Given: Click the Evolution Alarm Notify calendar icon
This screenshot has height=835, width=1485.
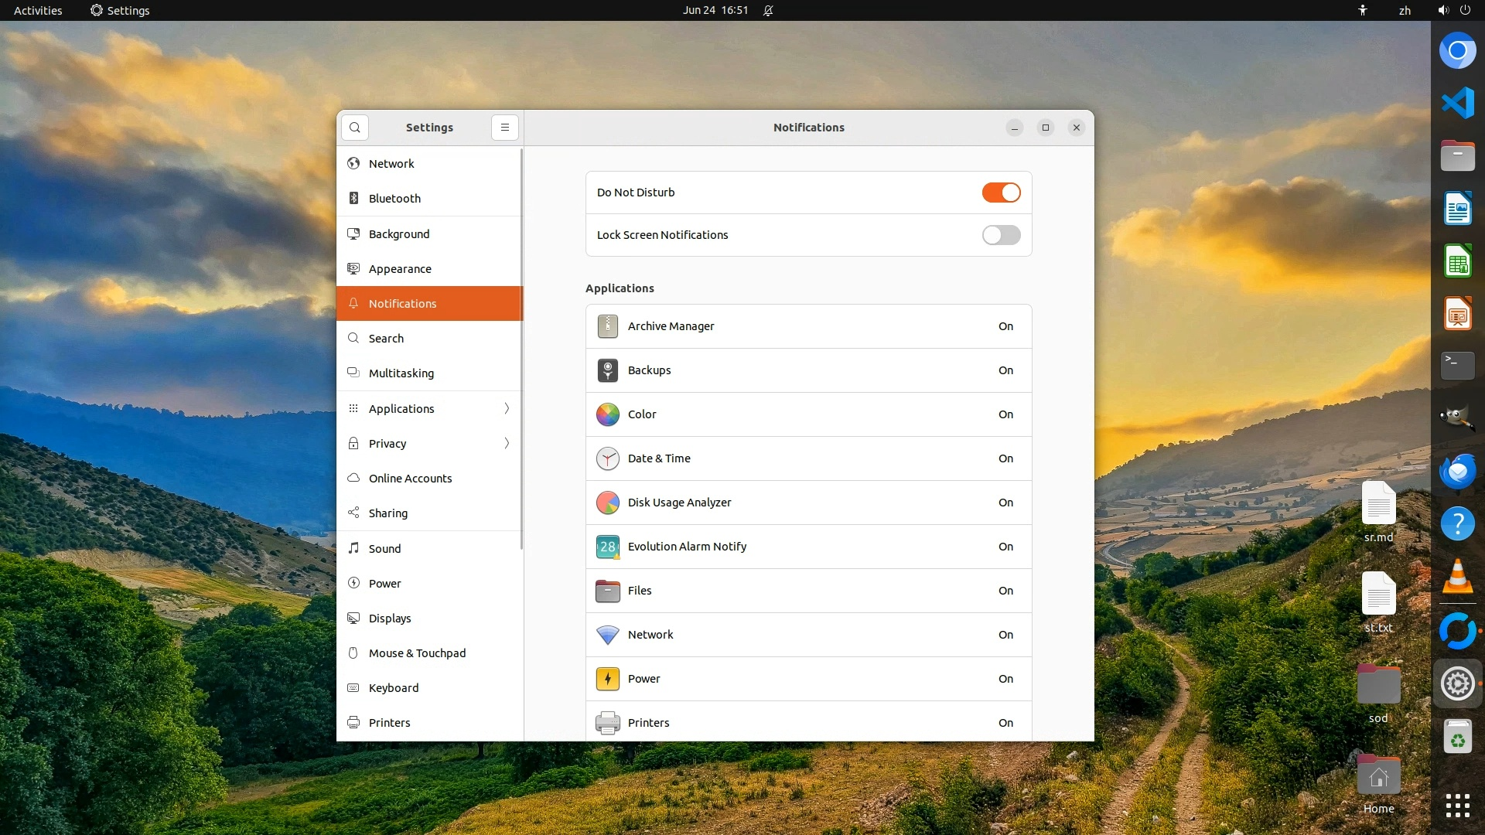Looking at the screenshot, I should click(608, 547).
